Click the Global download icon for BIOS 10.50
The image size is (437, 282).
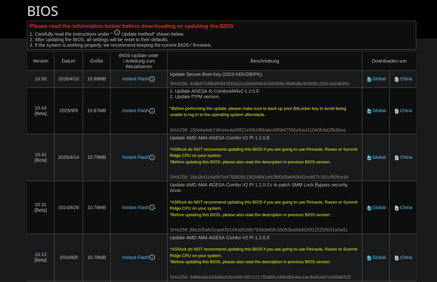pyautogui.click(x=369, y=79)
